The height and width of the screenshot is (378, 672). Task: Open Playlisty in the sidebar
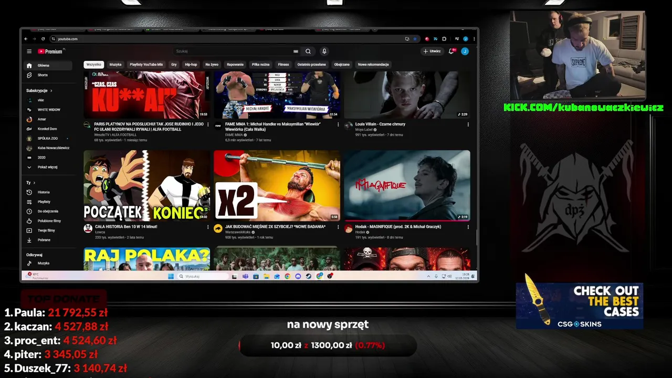point(48,202)
